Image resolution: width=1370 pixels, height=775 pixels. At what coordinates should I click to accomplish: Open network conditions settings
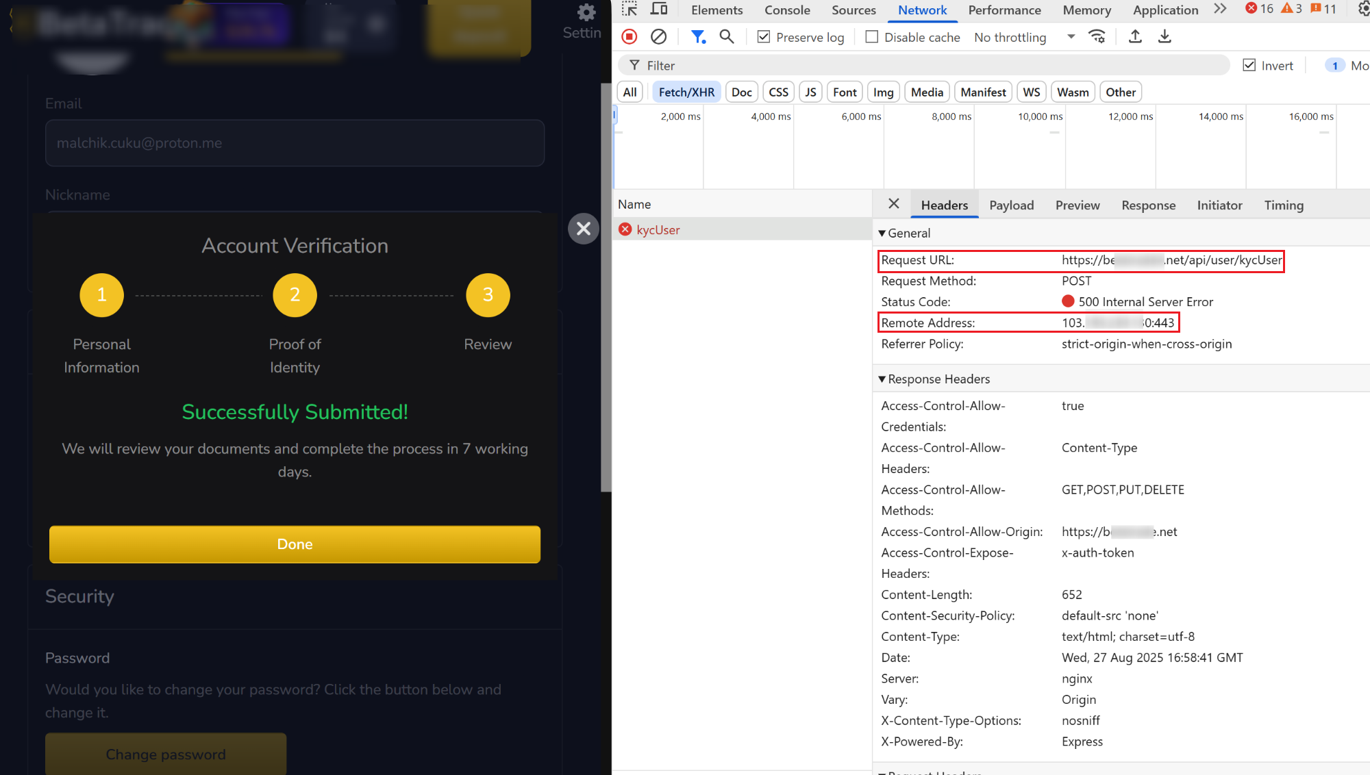(1097, 36)
